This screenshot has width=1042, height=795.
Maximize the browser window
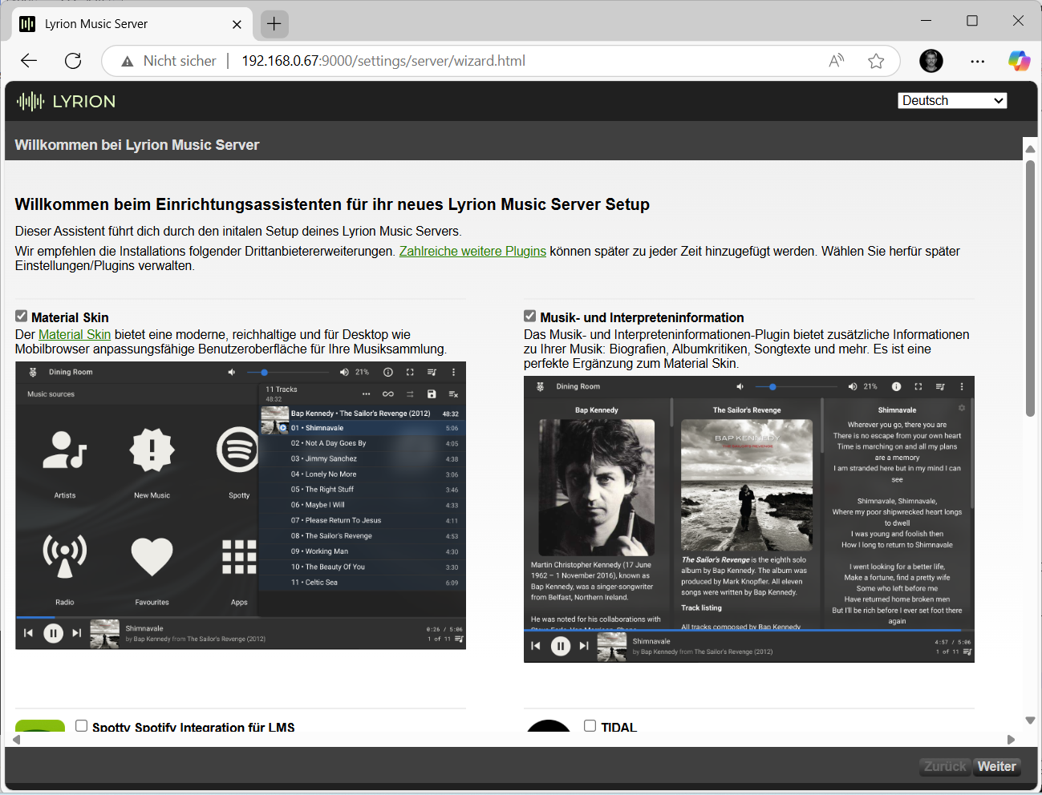(x=972, y=21)
